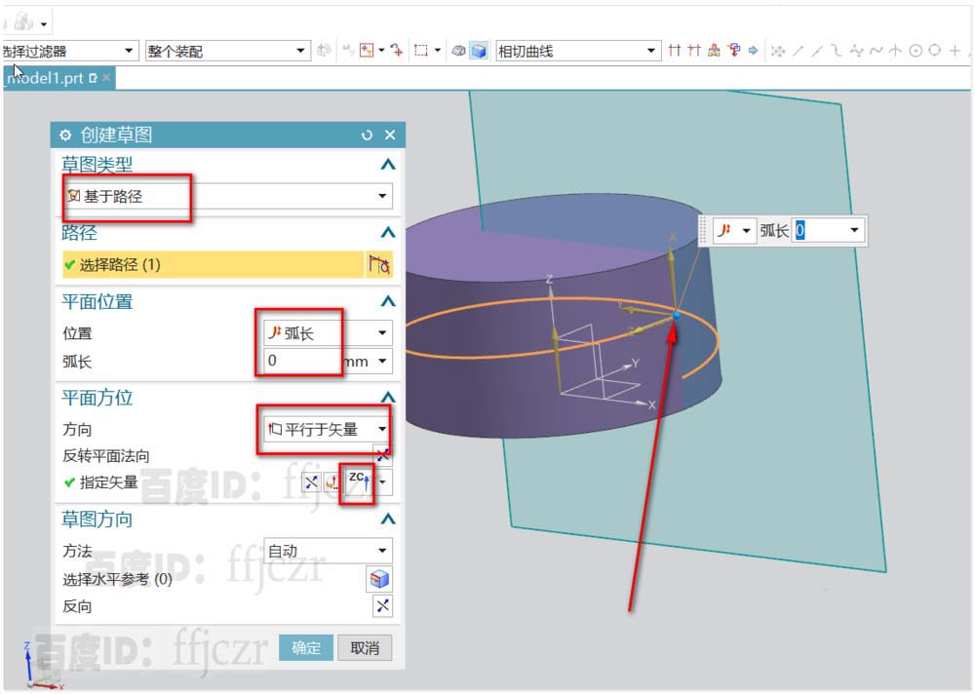Select the ZC axis vector icon
Viewport: 975px width, 694px height.
tap(357, 481)
